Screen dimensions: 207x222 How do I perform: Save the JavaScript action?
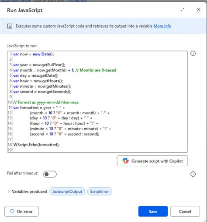(153, 211)
